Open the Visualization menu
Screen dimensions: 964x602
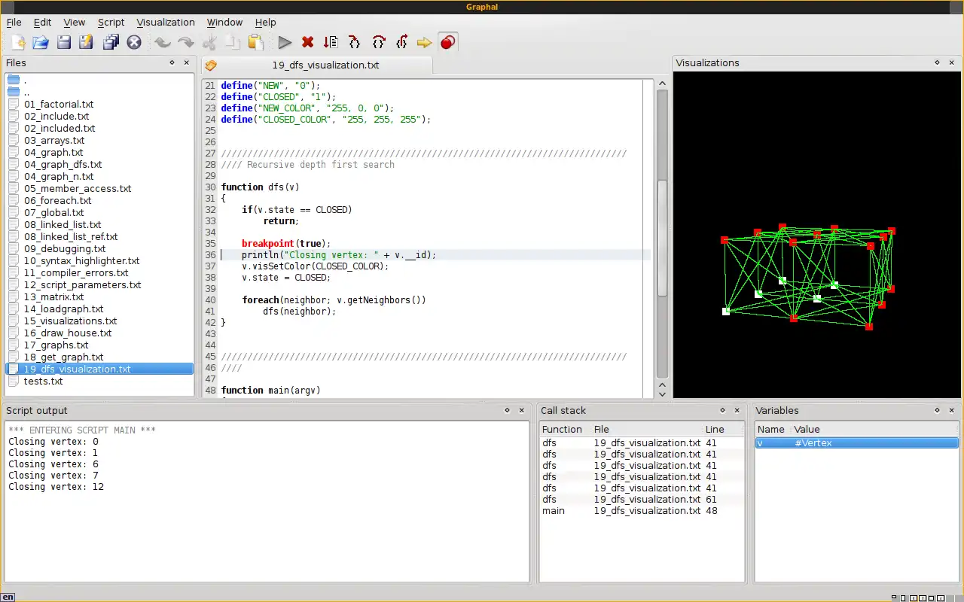click(x=166, y=23)
